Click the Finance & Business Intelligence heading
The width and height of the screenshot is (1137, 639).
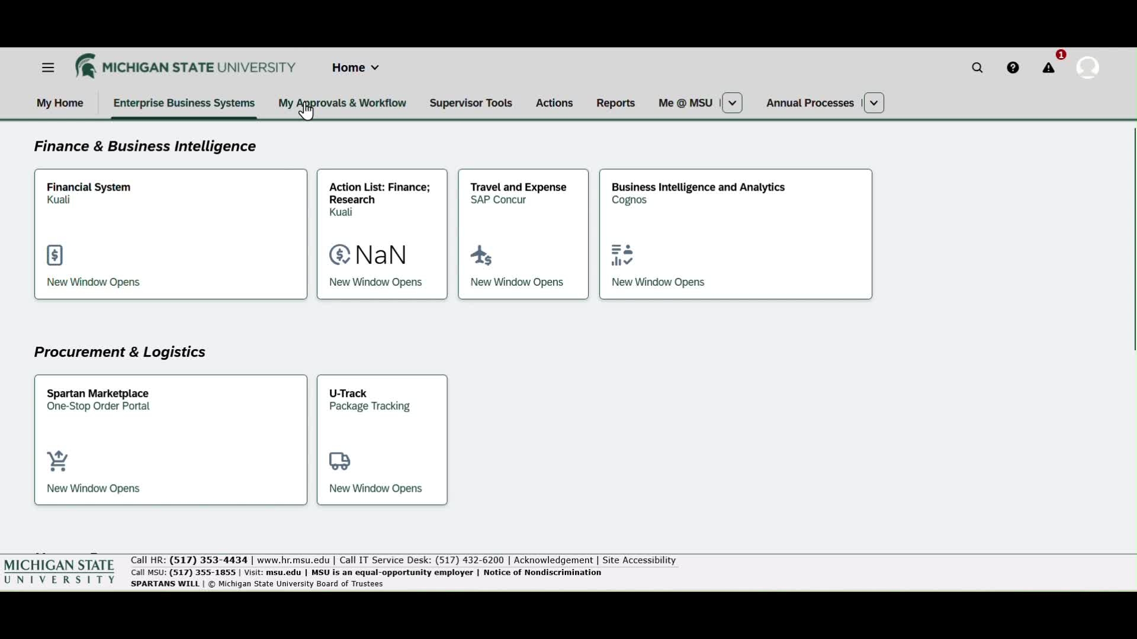coord(145,147)
